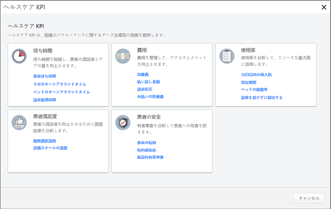Select the 払い戻し金額 link
The image size is (331, 209).
coord(148,82)
